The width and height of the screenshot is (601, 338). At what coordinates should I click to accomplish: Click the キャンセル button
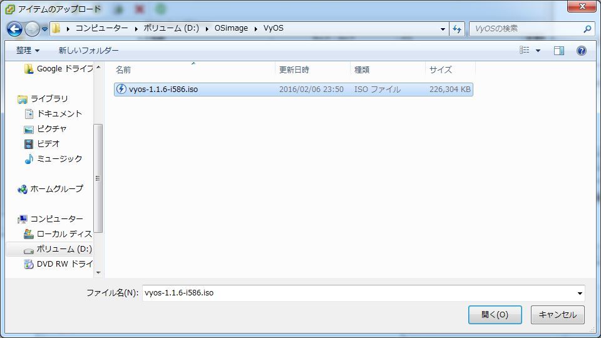pyautogui.click(x=558, y=315)
